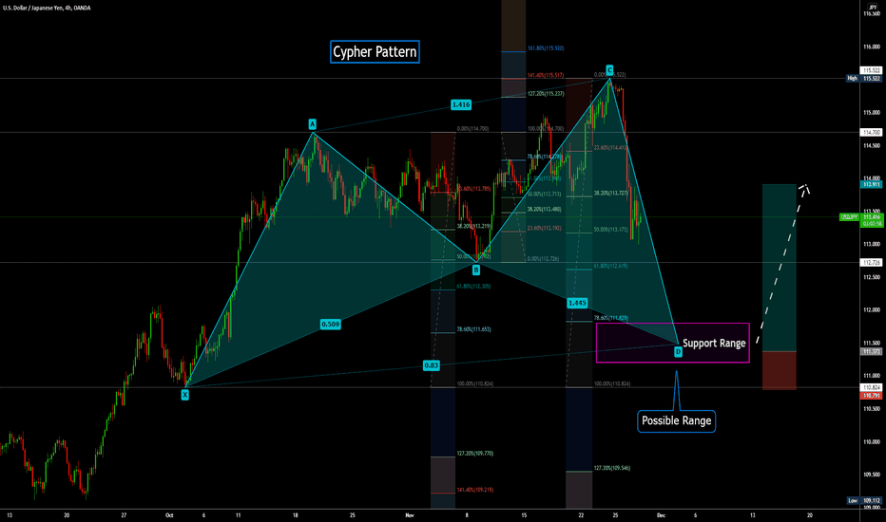The width and height of the screenshot is (886, 522).
Task: Click the 116.000 price scale value
Action: pyautogui.click(x=872, y=47)
